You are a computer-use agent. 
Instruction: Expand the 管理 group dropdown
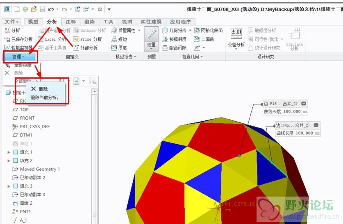tap(18, 57)
